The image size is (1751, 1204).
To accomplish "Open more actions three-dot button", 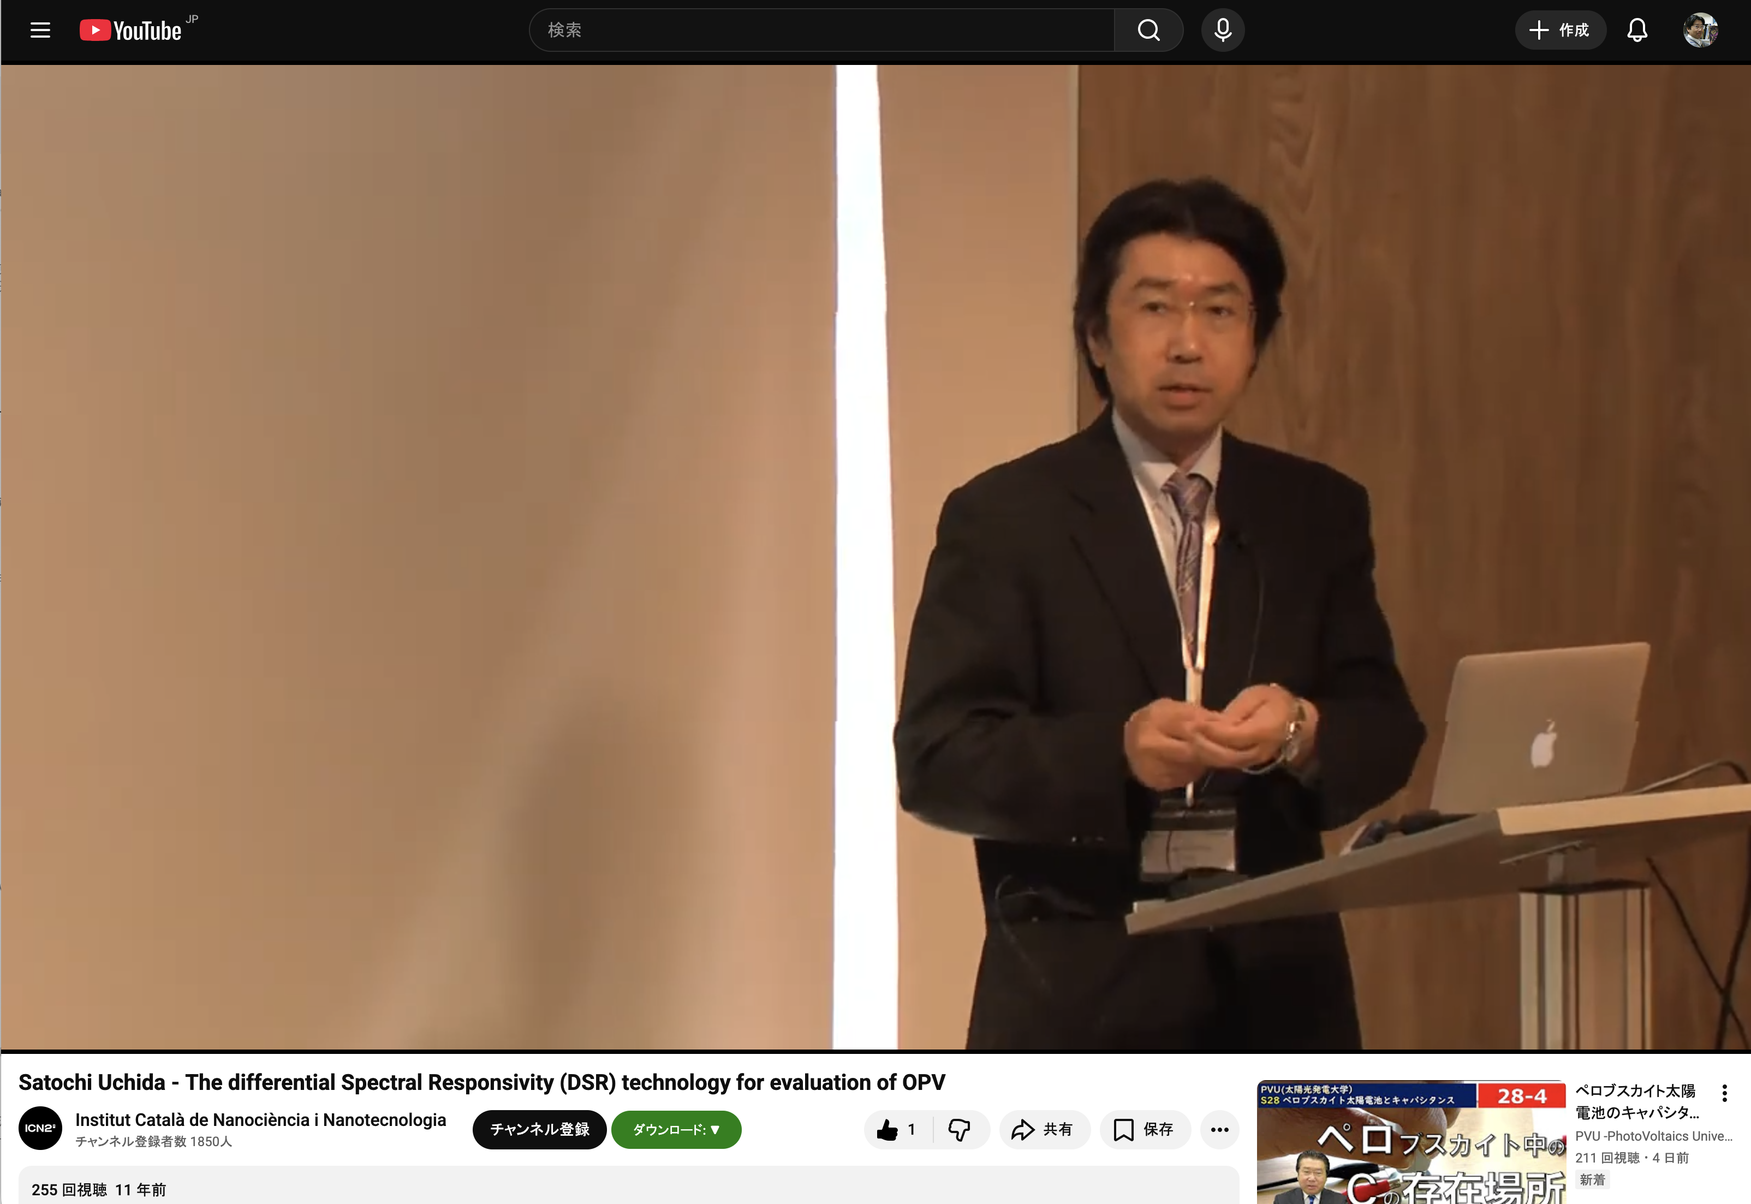I will point(1219,1129).
